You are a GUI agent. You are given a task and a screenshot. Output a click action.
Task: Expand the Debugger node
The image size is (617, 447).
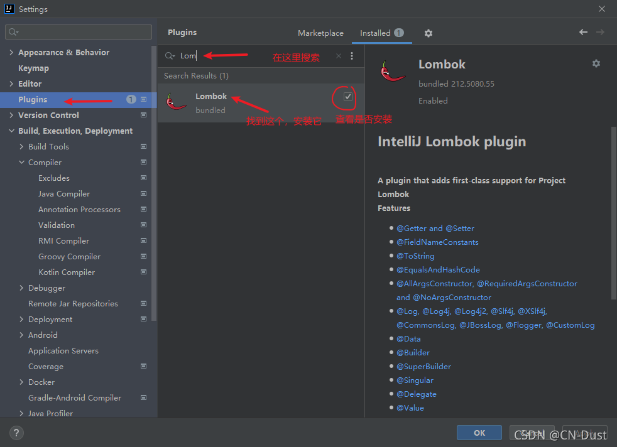tap(21, 288)
